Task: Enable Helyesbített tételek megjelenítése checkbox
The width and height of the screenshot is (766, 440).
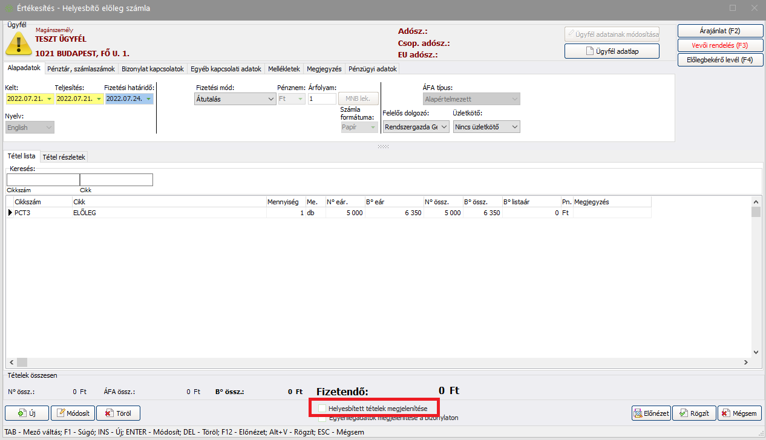Action: (322, 409)
